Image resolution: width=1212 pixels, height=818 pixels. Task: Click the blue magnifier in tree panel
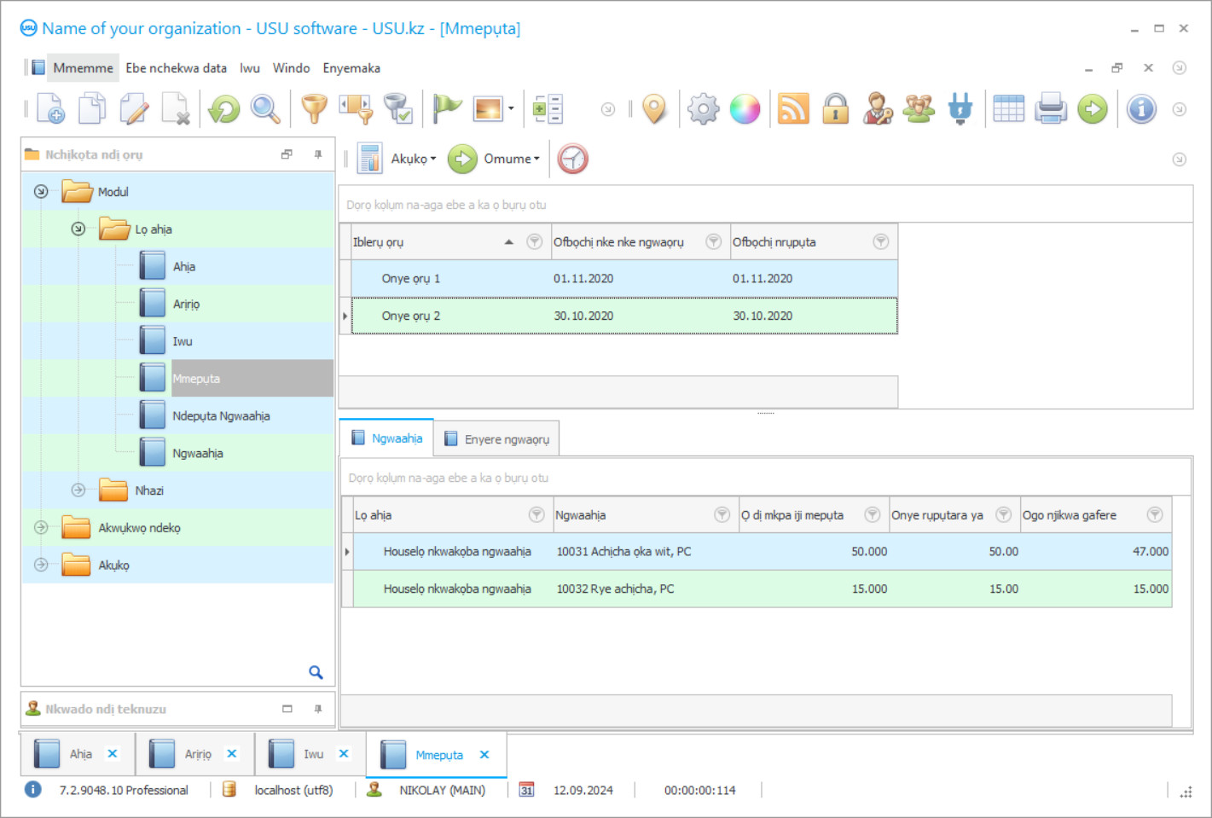pos(316,672)
